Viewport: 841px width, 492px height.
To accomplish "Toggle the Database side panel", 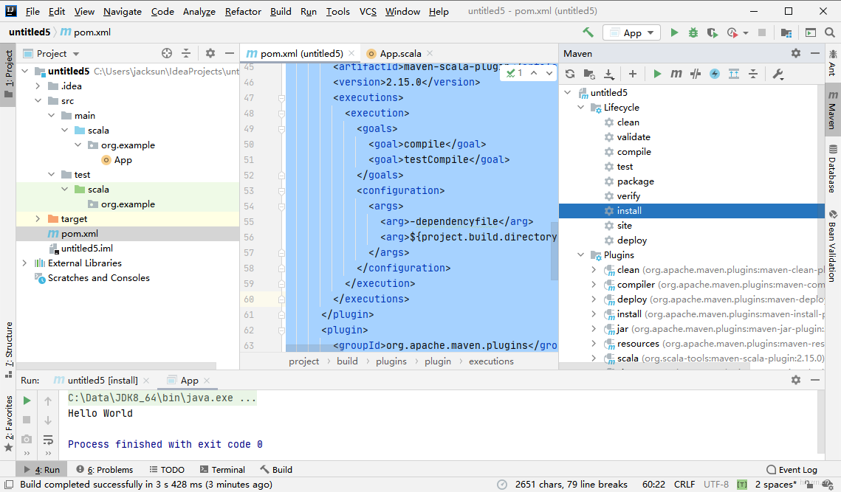I will tap(832, 169).
